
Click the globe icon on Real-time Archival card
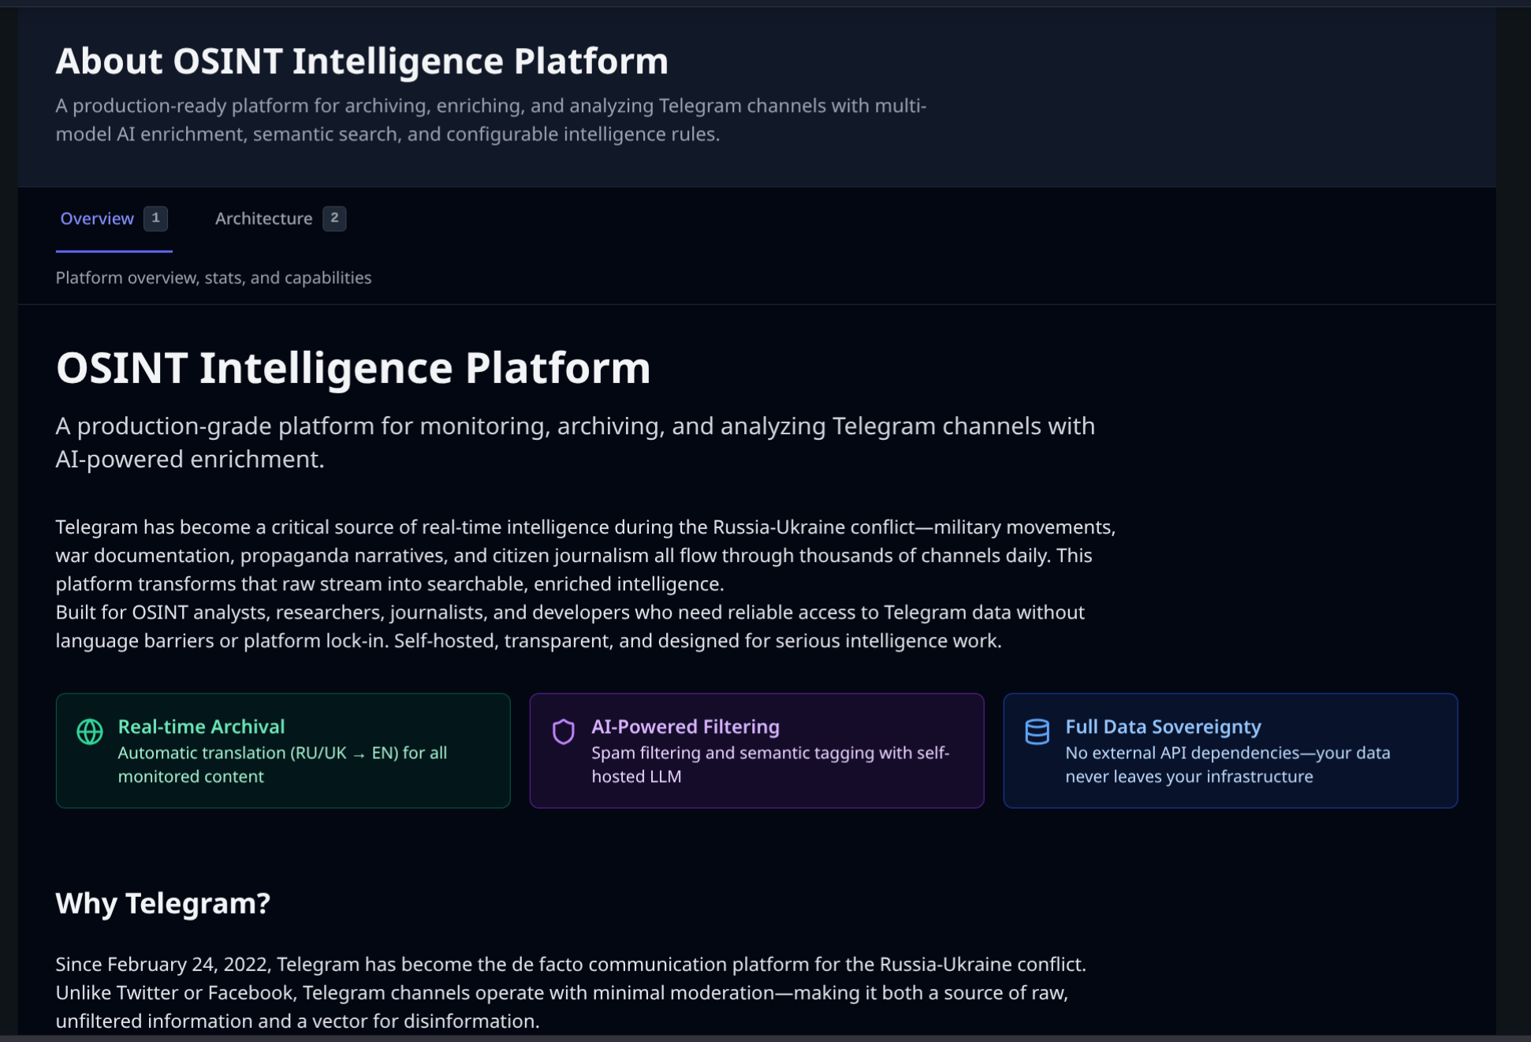point(90,731)
